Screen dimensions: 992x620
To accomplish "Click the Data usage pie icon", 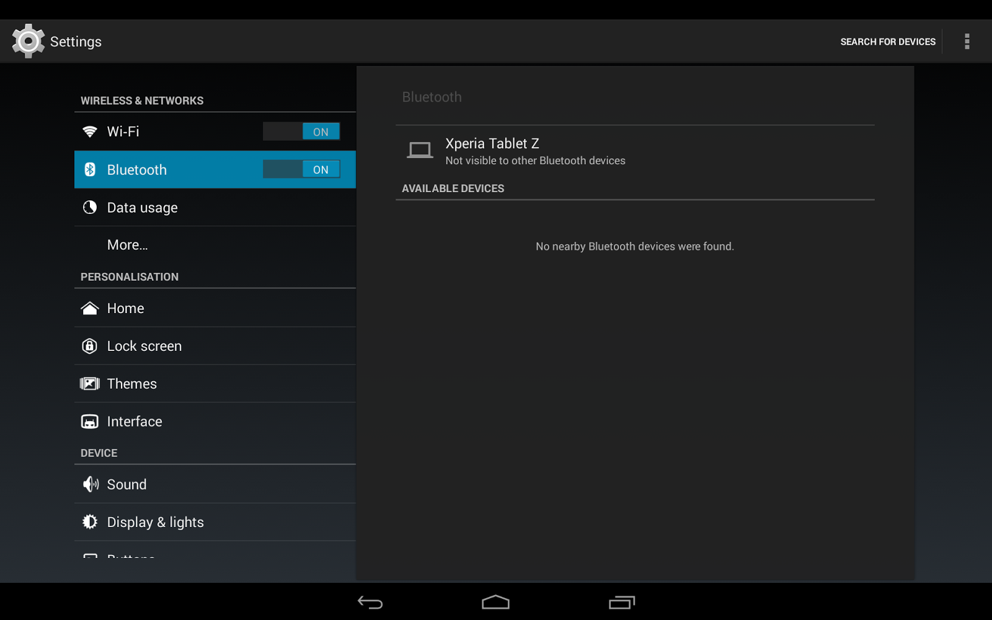I will tap(90, 207).
